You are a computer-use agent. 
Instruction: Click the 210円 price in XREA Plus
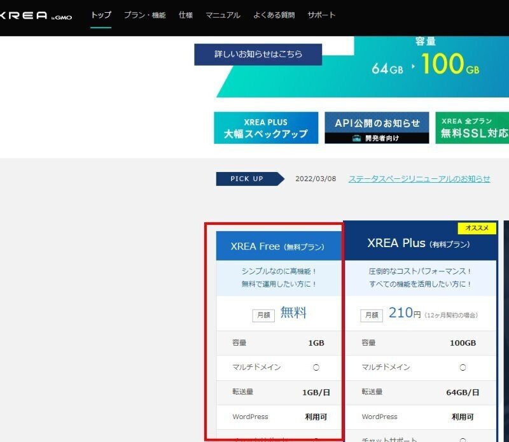pos(405,313)
